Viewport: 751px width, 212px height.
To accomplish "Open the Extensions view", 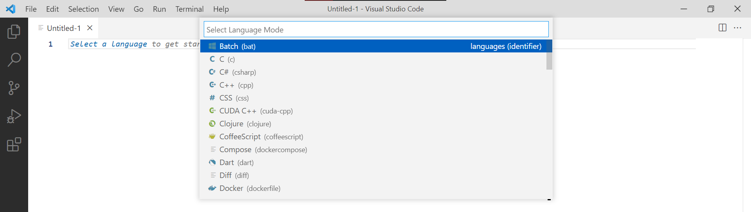I will click(14, 144).
